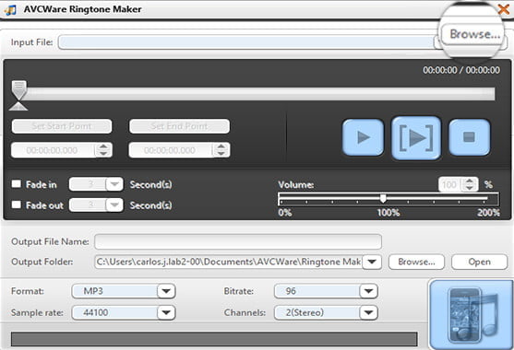The width and height of the screenshot is (514, 350).
Task: Click the Play button
Action: coord(364,137)
